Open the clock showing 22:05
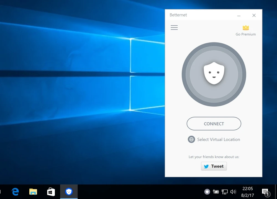Viewport: 277px width, 199px height. 248,192
